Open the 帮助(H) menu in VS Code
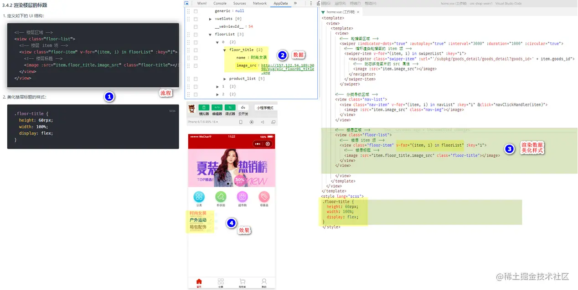The height and width of the screenshot is (290, 578). coord(370,3)
